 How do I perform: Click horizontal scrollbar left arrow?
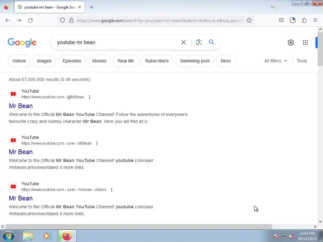3,227
